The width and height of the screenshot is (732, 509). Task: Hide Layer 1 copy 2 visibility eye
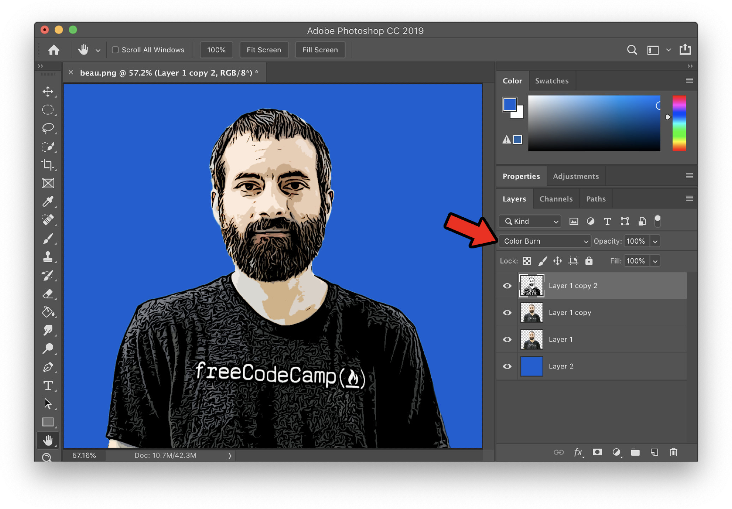click(x=507, y=286)
